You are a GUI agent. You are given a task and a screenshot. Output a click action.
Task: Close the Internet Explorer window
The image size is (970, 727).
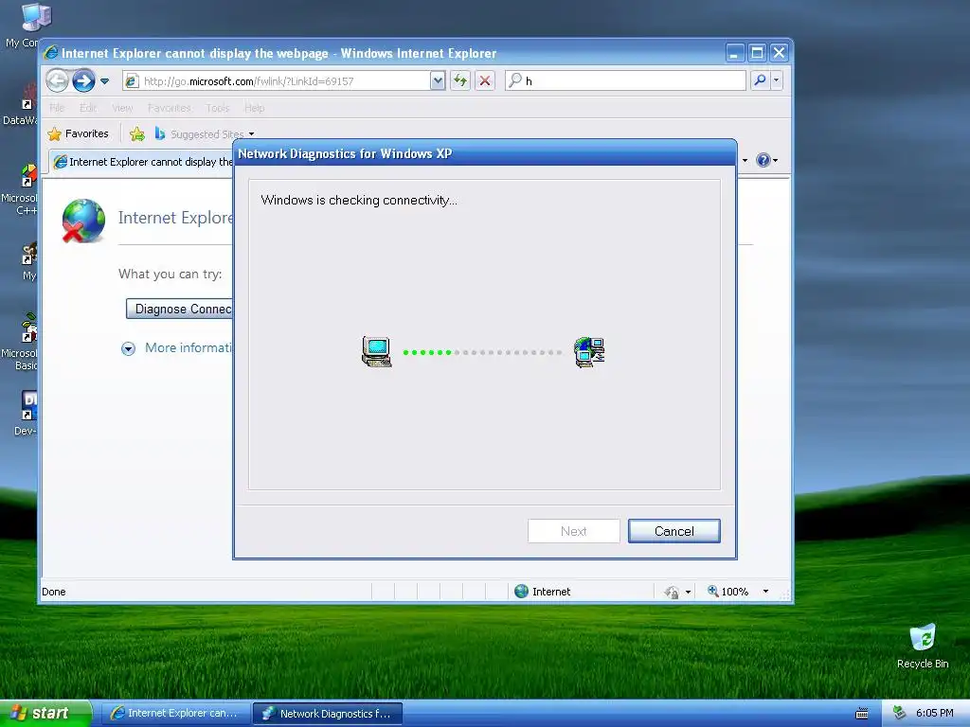click(x=779, y=53)
